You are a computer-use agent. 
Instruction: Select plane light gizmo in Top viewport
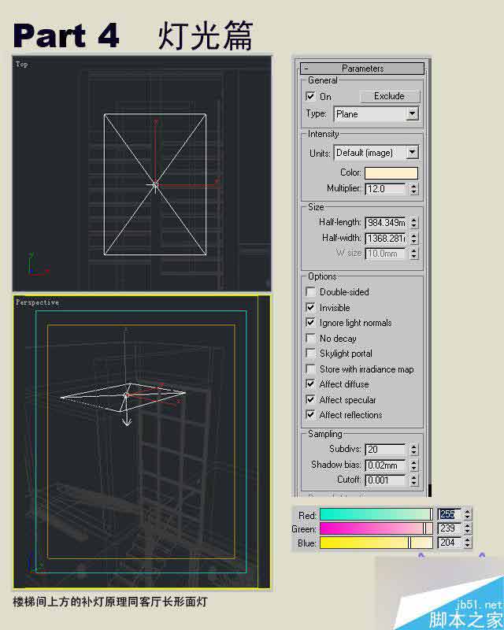pyautogui.click(x=155, y=184)
